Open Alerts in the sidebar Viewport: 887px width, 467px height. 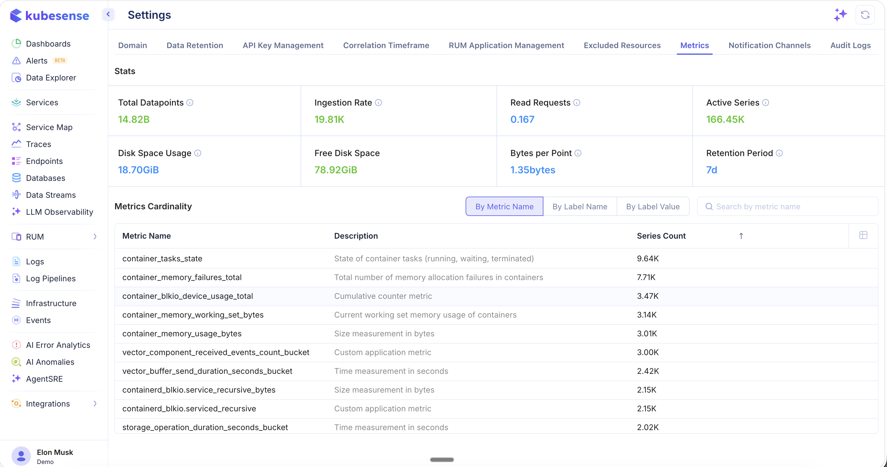pos(37,60)
